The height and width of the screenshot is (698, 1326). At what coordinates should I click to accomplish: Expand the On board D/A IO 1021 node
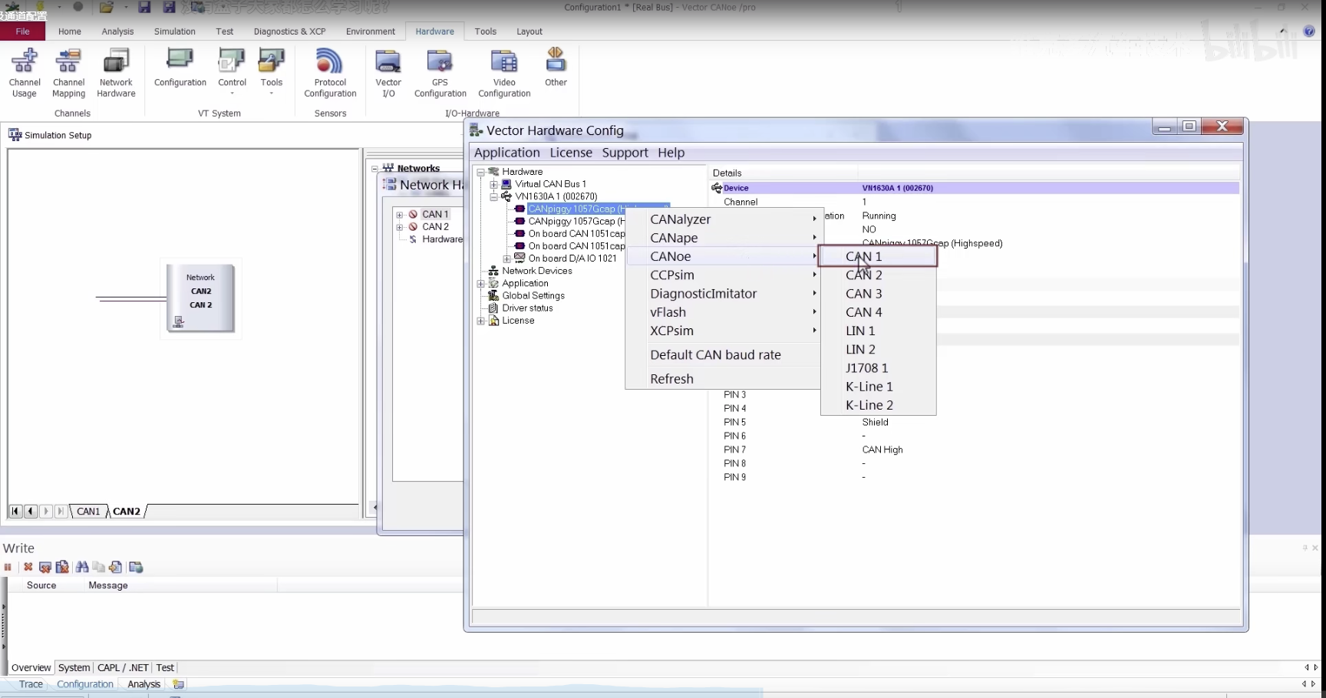point(507,258)
